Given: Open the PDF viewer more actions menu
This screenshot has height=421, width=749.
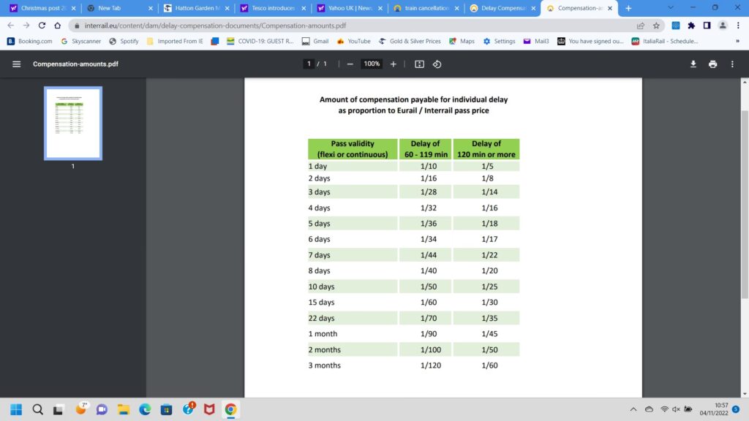Looking at the screenshot, I should coord(732,64).
